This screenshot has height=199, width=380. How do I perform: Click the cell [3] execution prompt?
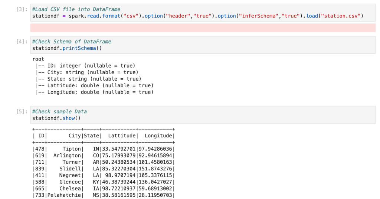click(x=21, y=9)
